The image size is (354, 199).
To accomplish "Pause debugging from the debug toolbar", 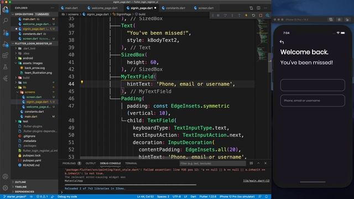I will coord(218,15).
